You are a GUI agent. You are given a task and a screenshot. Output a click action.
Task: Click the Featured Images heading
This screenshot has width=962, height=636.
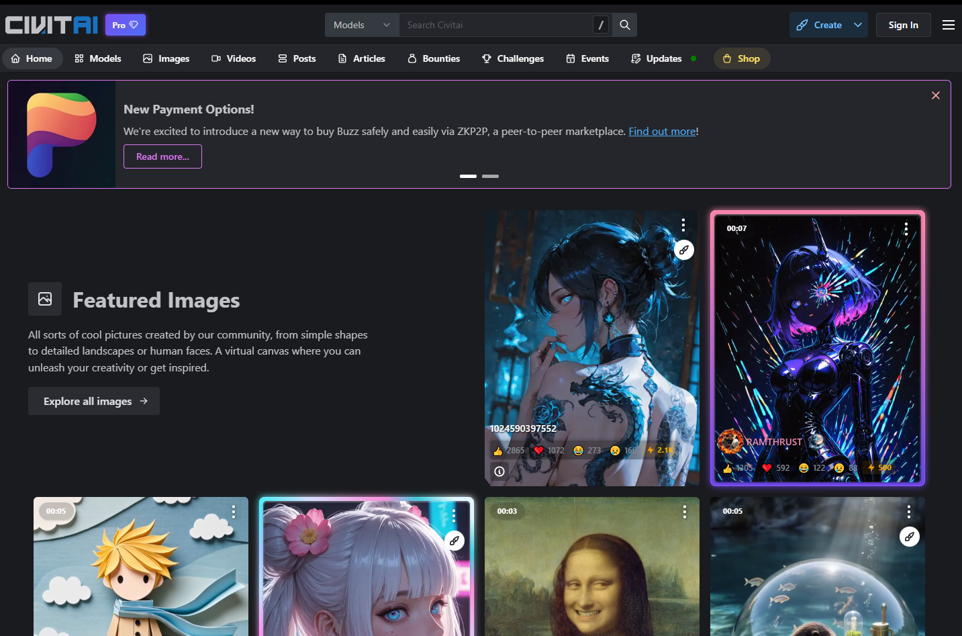pos(156,300)
